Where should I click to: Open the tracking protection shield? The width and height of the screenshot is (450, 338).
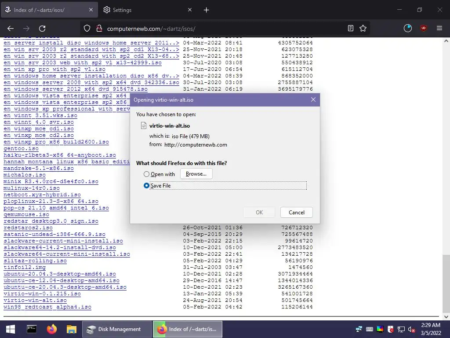pos(87,29)
